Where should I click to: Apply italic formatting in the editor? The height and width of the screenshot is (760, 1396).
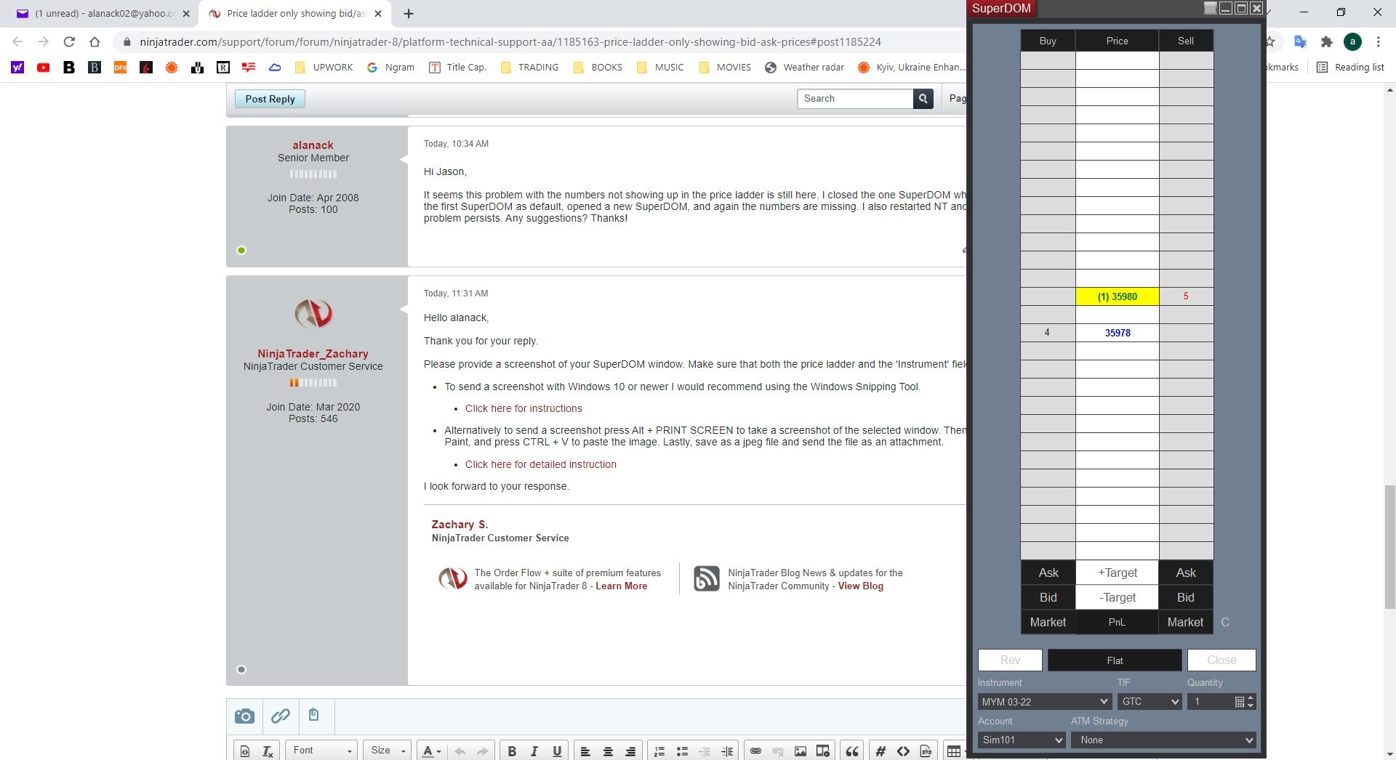tap(534, 751)
